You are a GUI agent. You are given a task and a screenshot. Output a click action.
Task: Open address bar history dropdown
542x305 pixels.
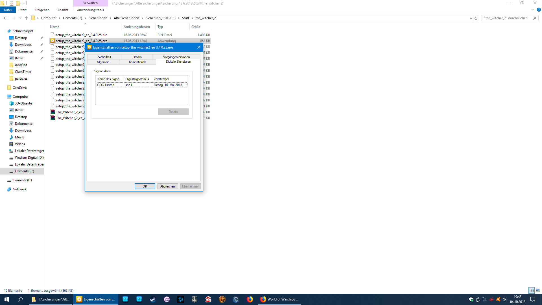click(x=471, y=18)
